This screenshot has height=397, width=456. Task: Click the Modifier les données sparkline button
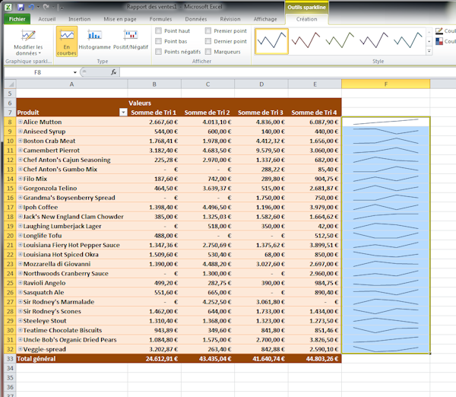pyautogui.click(x=29, y=42)
